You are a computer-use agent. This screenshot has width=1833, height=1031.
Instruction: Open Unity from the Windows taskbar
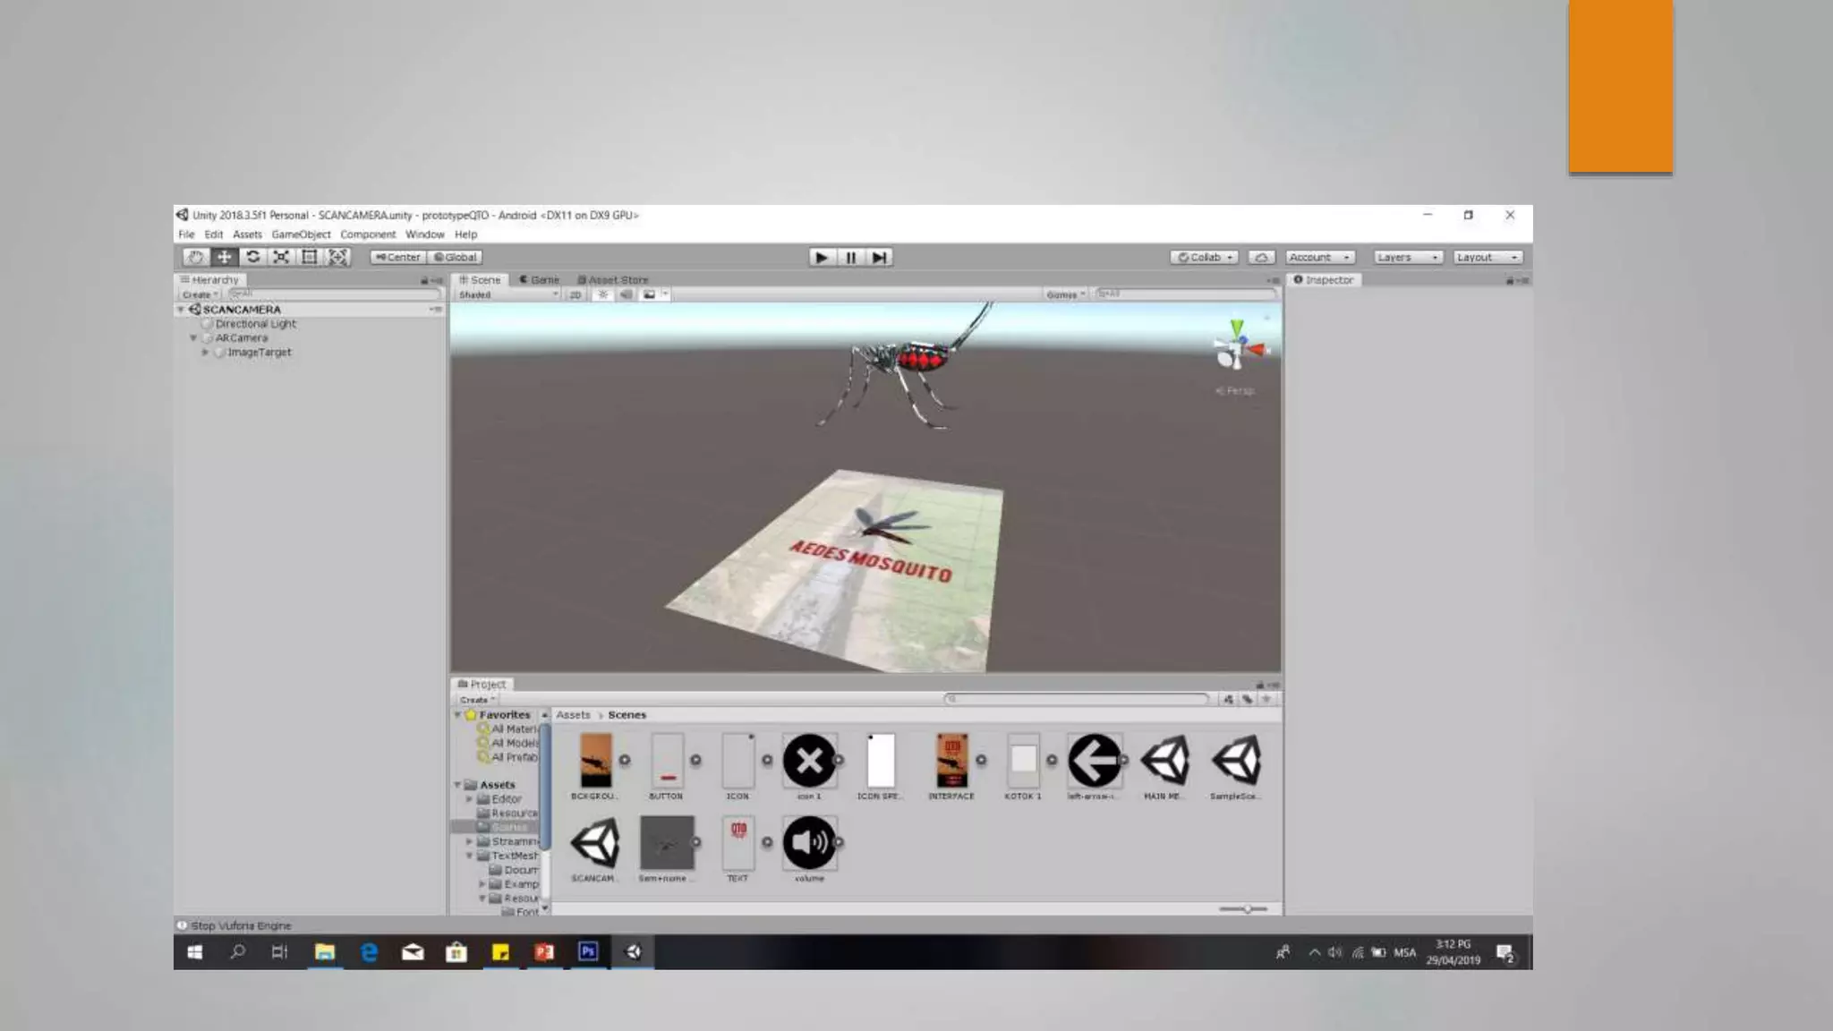(x=633, y=952)
